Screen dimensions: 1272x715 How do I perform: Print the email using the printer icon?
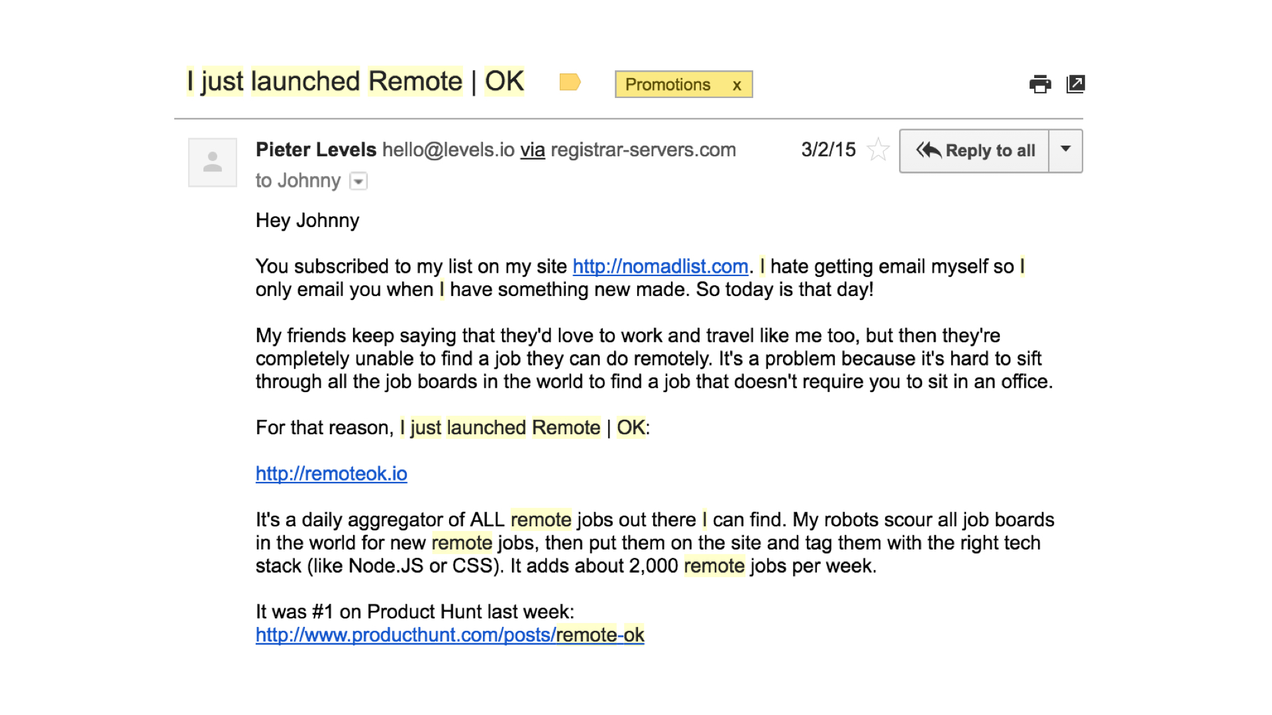point(1040,84)
